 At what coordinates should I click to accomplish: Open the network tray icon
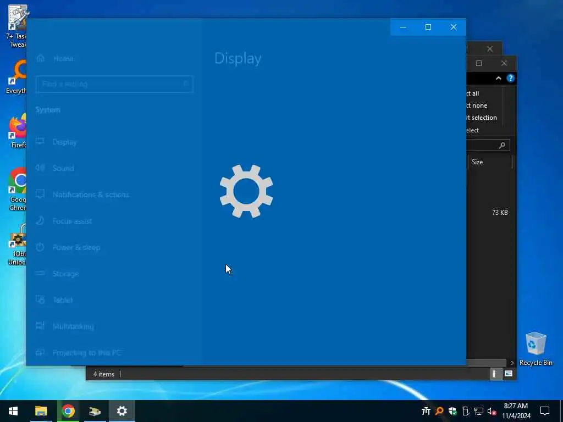tap(479, 411)
